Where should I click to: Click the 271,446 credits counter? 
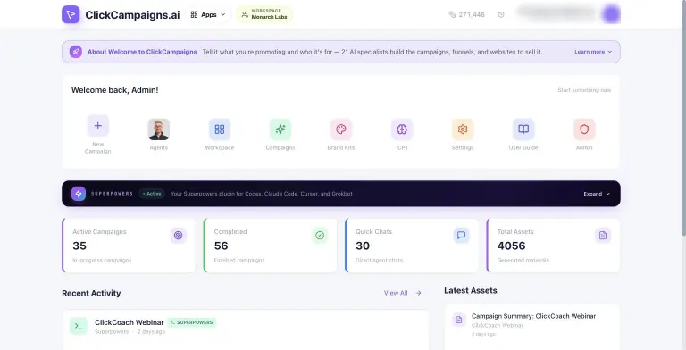point(466,14)
